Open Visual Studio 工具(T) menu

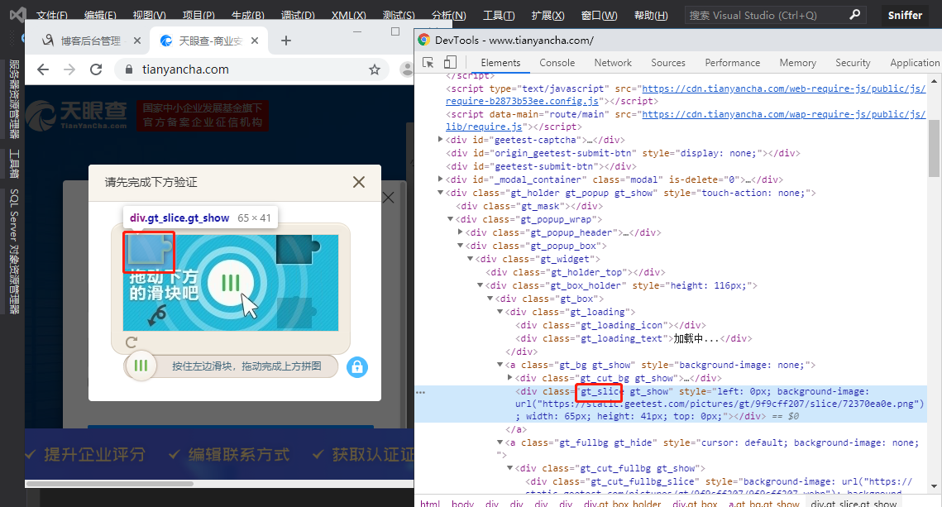[x=499, y=15]
